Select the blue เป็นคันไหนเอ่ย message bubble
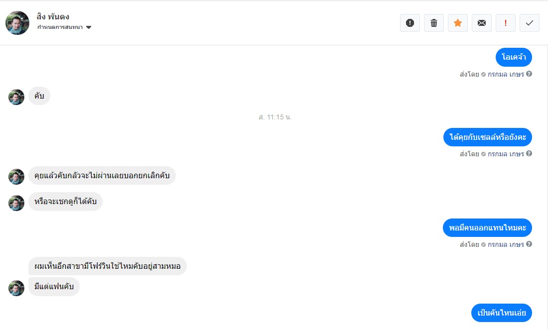This screenshot has height=330, width=548. point(502,313)
